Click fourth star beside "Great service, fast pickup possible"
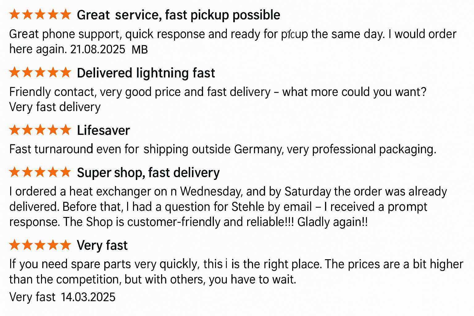 [x=53, y=15]
